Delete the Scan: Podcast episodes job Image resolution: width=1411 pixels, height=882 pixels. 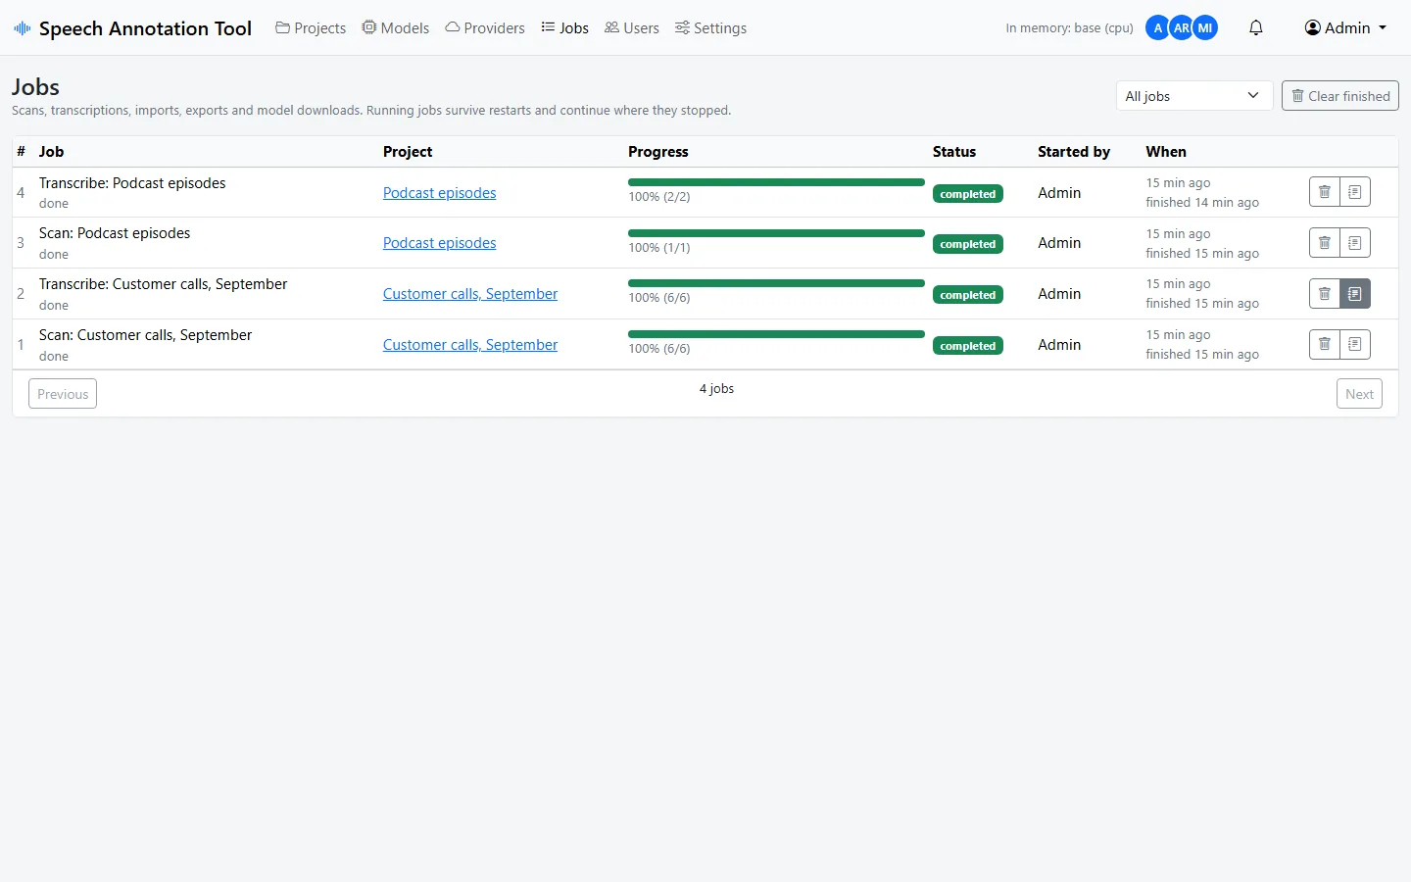pos(1325,243)
